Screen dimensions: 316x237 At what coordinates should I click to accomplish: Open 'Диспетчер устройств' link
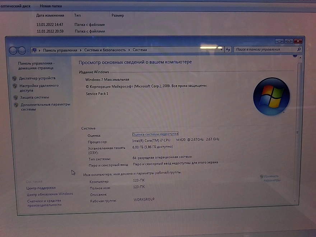37,78
